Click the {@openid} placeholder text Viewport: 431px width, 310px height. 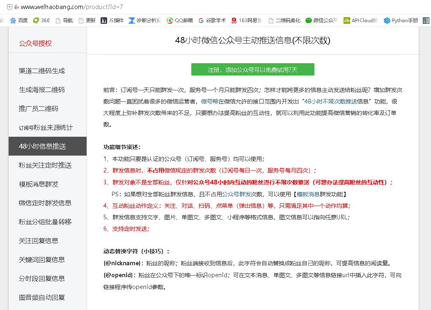pos(118,275)
